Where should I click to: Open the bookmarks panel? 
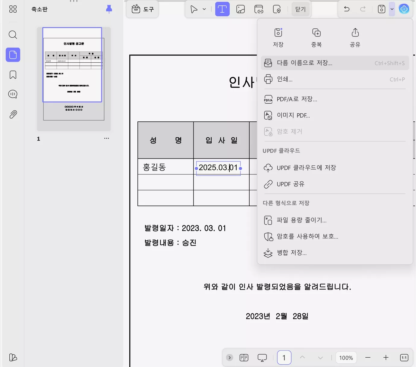13,75
